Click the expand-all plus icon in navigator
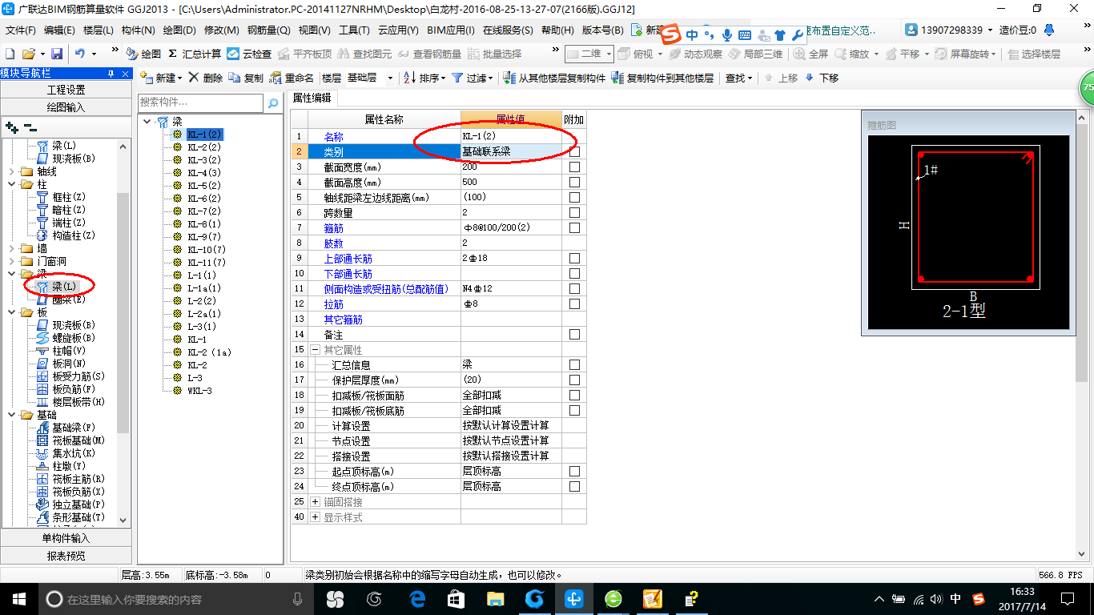The height and width of the screenshot is (615, 1094). click(11, 127)
